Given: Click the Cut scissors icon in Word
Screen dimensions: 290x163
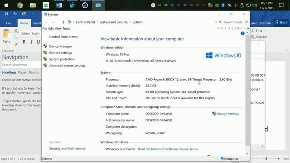Looking at the screenshot, I should [x=16, y=31].
